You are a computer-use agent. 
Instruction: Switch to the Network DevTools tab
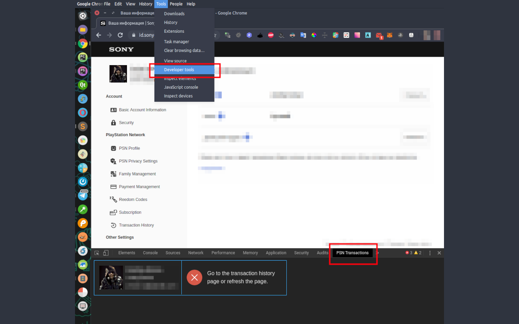(x=196, y=253)
